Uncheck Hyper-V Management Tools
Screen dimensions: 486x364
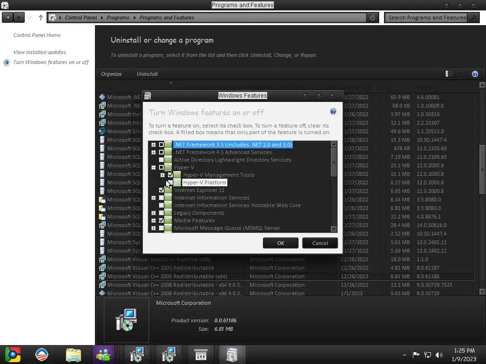coord(170,175)
